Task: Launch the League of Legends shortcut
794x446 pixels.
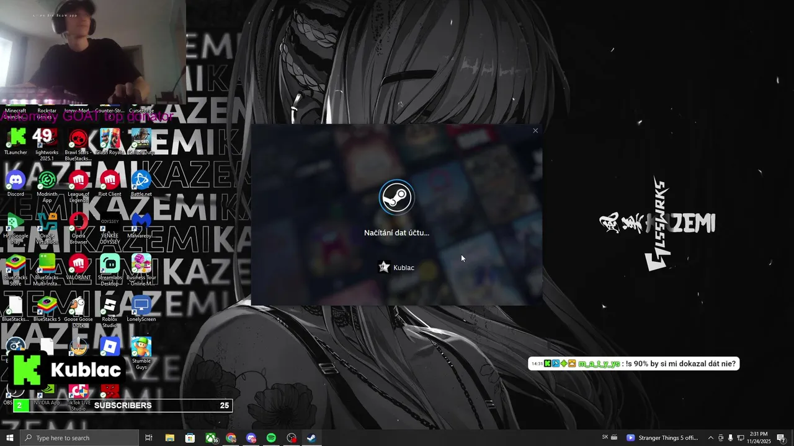Action: (78, 186)
